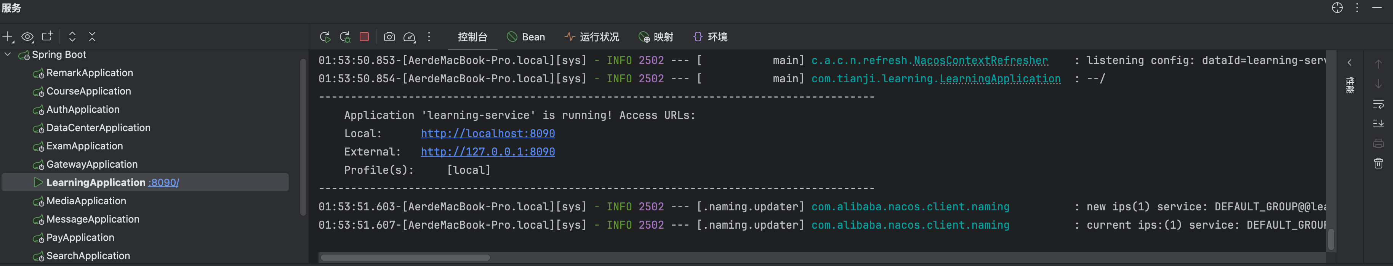Collapse the Spring Boot tree node

[8, 54]
